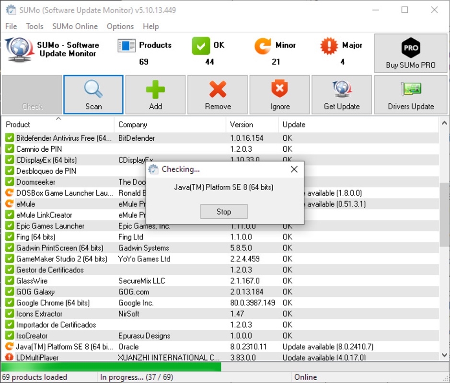This screenshot has height=383, width=450.
Task: Click orange update icon for eMule
Action: pyautogui.click(x=10, y=204)
